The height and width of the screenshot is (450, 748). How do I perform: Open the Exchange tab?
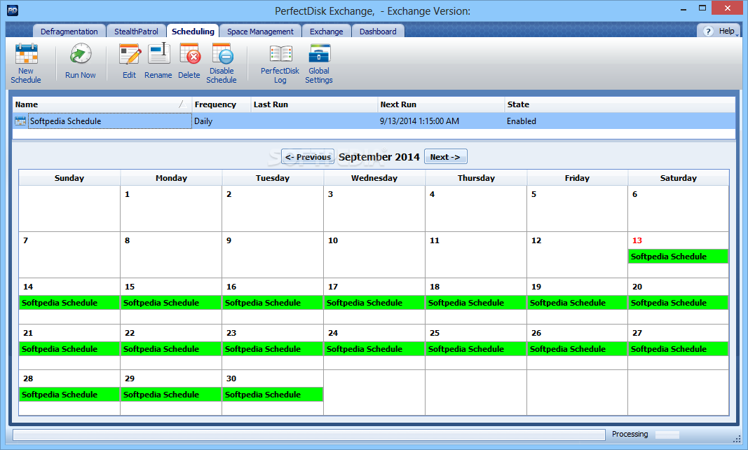coord(326,31)
